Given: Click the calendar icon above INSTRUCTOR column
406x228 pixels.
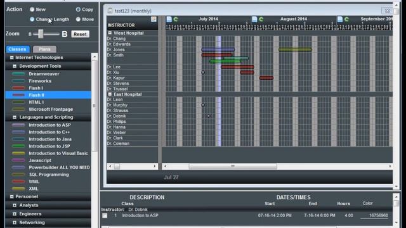Looking at the screenshot, I should pyautogui.click(x=154, y=19).
